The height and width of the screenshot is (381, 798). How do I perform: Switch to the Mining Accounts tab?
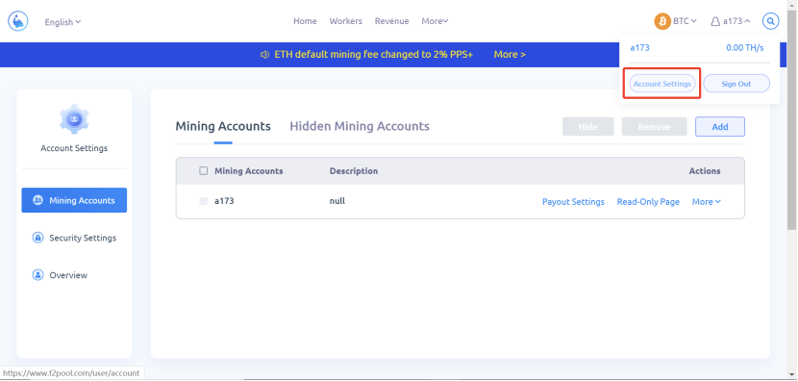pyautogui.click(x=223, y=126)
